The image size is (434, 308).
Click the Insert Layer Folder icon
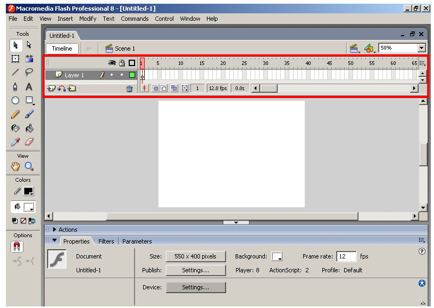click(x=72, y=88)
